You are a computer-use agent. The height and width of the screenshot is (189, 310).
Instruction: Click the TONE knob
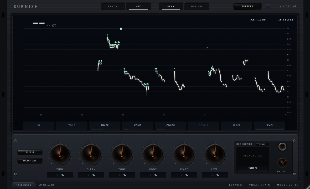click(x=122, y=154)
